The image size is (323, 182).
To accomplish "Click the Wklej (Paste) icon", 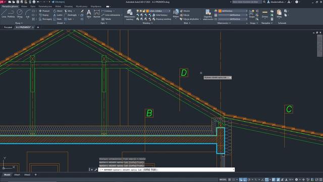I will 279,14.
